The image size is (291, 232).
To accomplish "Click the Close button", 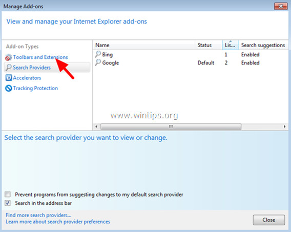I will [x=269, y=220].
